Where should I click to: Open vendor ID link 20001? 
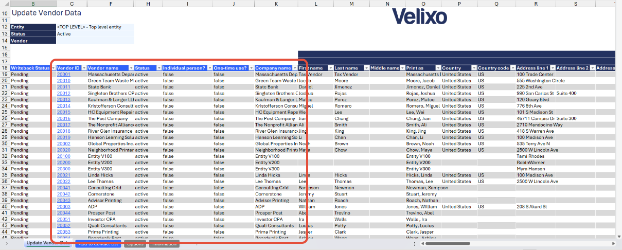(x=64, y=75)
